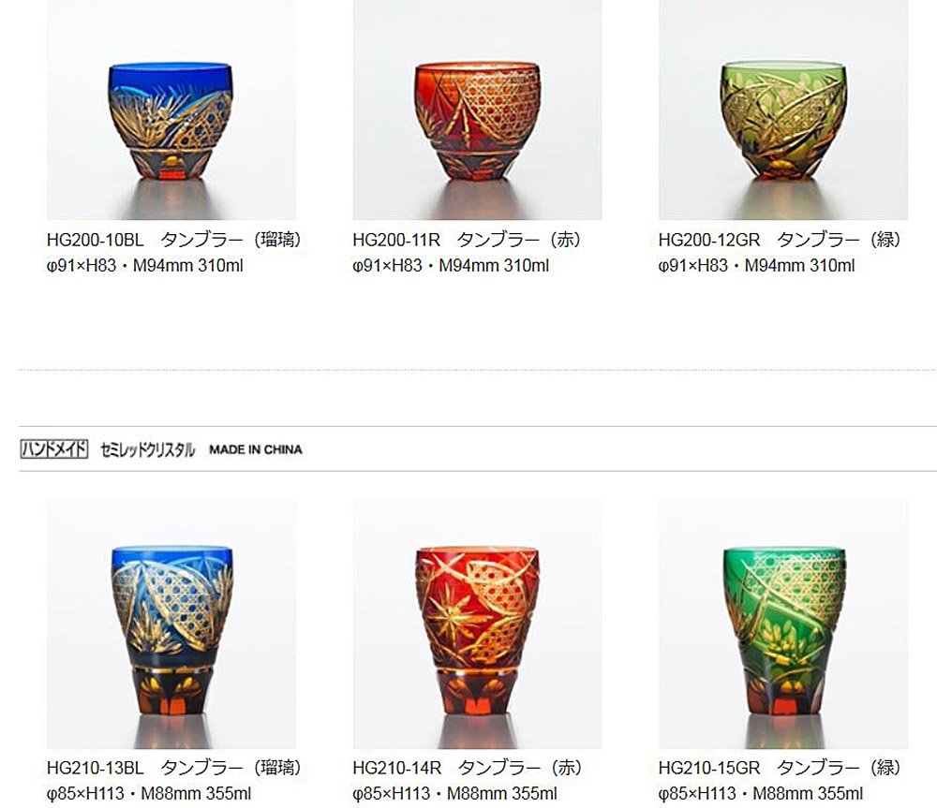Screen dimensions: 937x808
Task: Click the ハンドメイド boxed badge
Action: [54, 449]
